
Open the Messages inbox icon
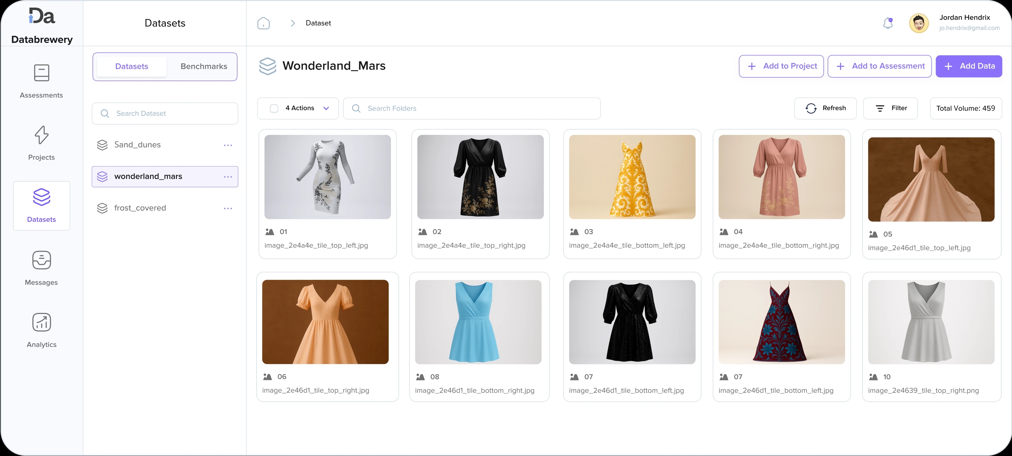click(x=41, y=260)
